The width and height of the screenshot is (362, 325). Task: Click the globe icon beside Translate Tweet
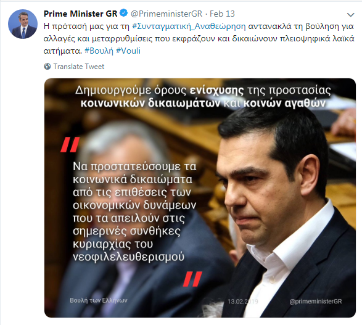47,67
